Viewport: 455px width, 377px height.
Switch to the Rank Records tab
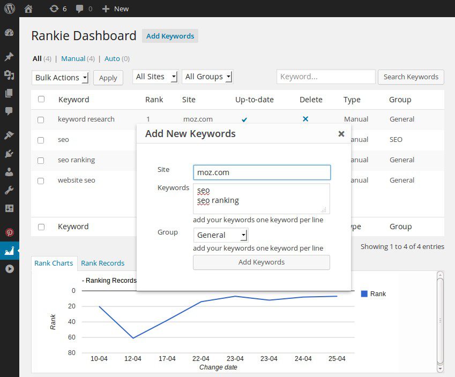[x=102, y=263]
